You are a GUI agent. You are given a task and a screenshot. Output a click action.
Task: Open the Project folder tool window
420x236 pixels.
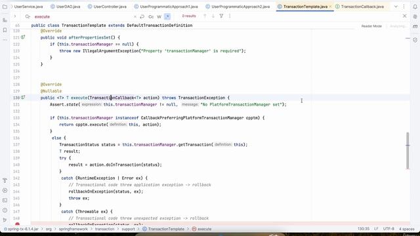tap(5, 7)
